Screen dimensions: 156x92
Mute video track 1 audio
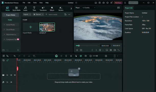(11, 75)
